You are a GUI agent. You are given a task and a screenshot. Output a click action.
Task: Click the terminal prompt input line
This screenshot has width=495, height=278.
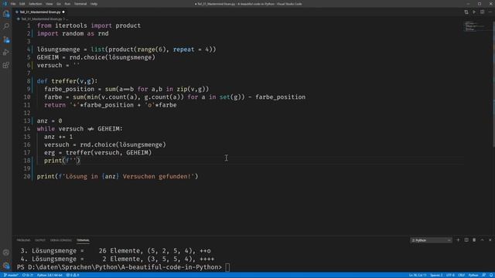click(123, 267)
